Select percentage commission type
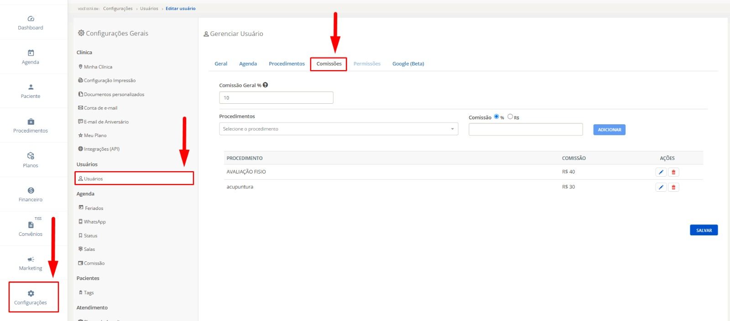 pos(496,117)
